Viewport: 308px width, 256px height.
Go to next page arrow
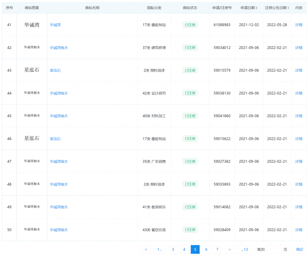click(x=230, y=249)
